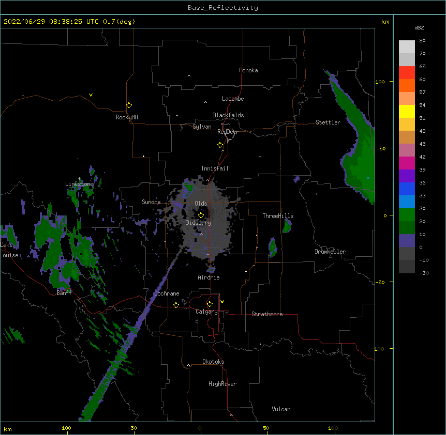Click the Banff town label
This screenshot has height=435, width=446.
(64, 293)
